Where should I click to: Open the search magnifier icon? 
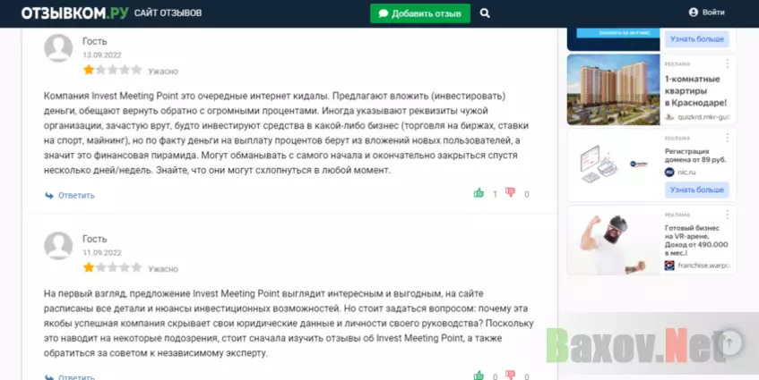click(x=485, y=13)
